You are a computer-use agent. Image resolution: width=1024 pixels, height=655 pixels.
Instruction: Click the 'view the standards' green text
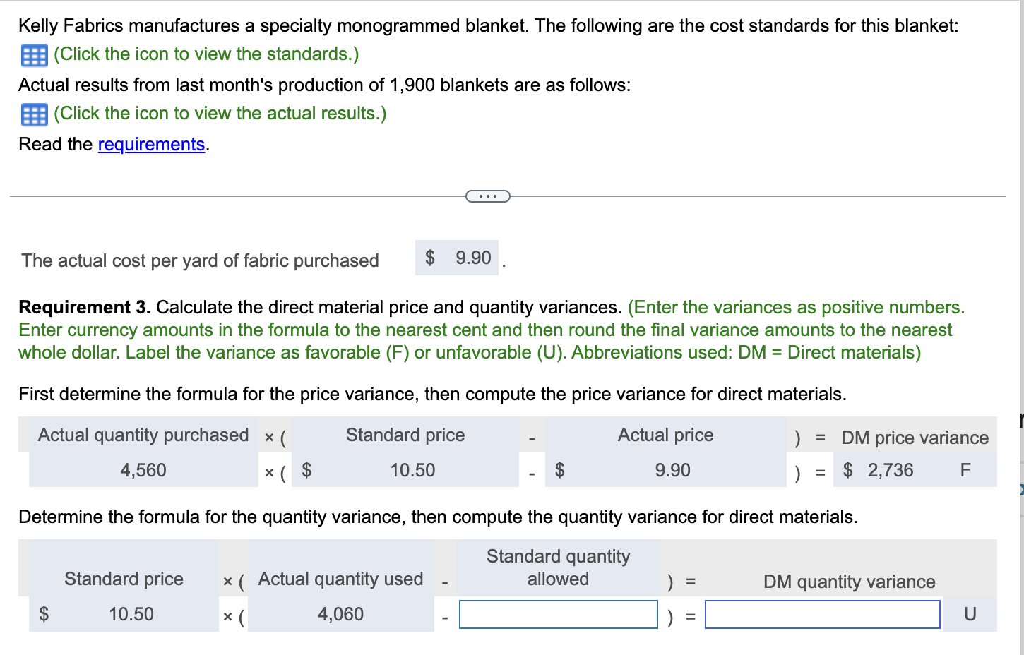[x=206, y=54]
